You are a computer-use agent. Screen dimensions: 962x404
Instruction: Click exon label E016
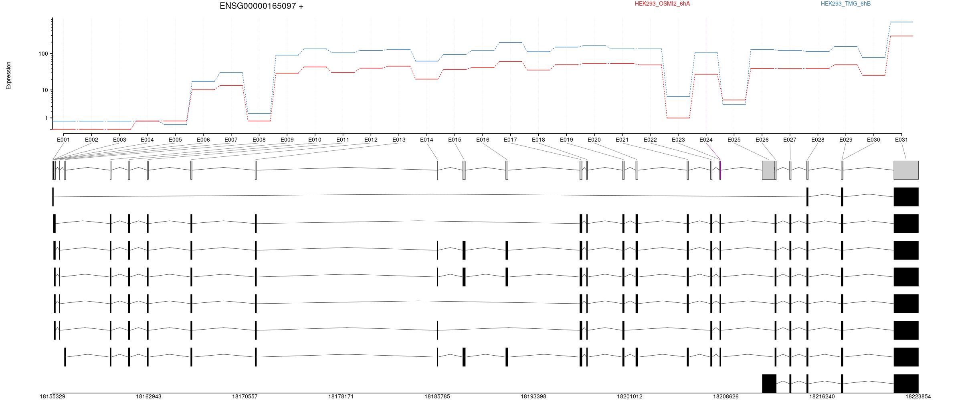[483, 140]
